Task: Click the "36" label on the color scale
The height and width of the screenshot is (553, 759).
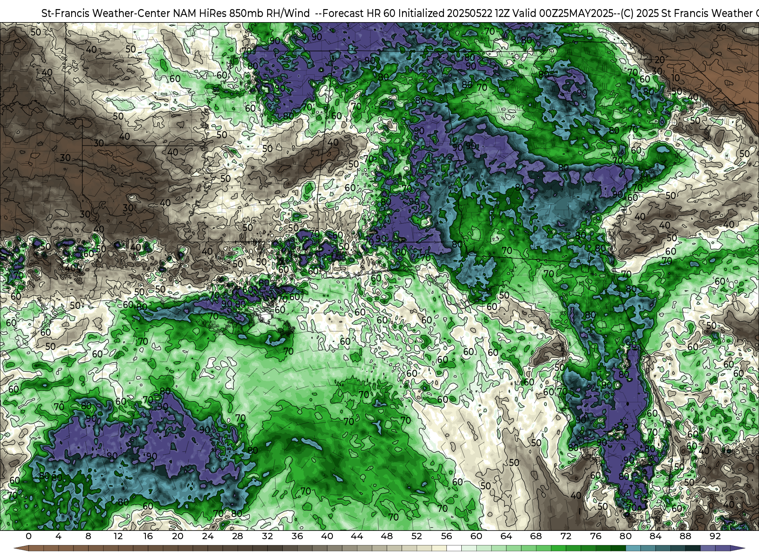Action: [297, 536]
